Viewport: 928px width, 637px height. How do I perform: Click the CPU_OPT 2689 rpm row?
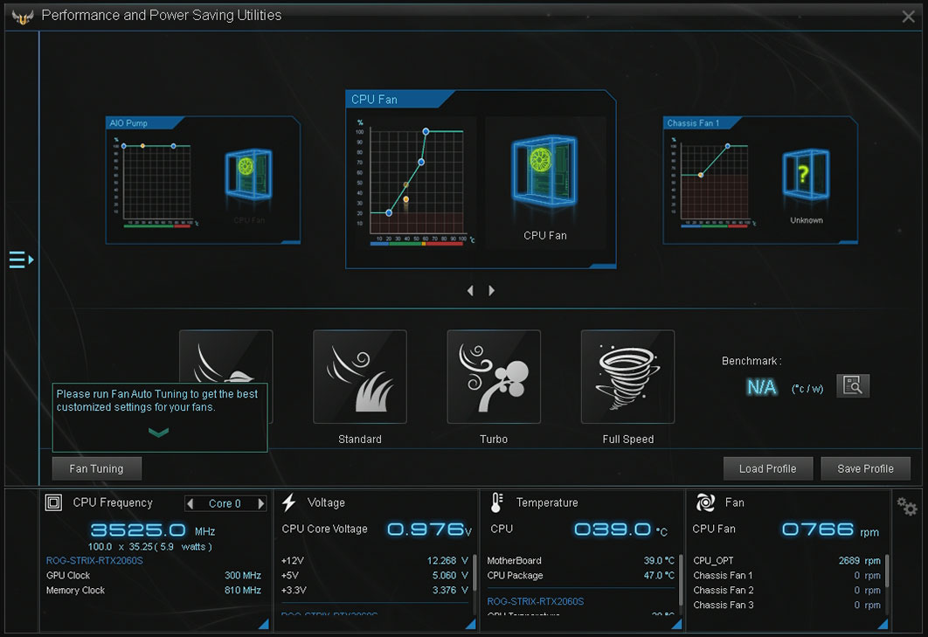(786, 560)
